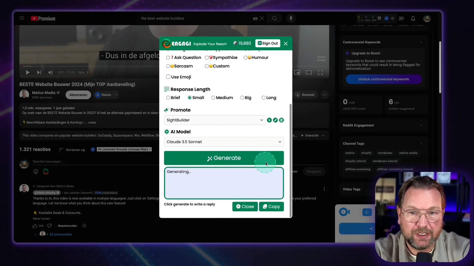
Task: Activate voice search microphone
Action: click(291, 18)
